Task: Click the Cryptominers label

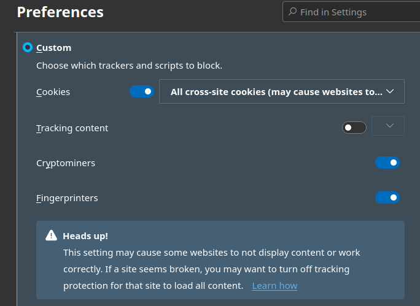Action: pyautogui.click(x=66, y=163)
